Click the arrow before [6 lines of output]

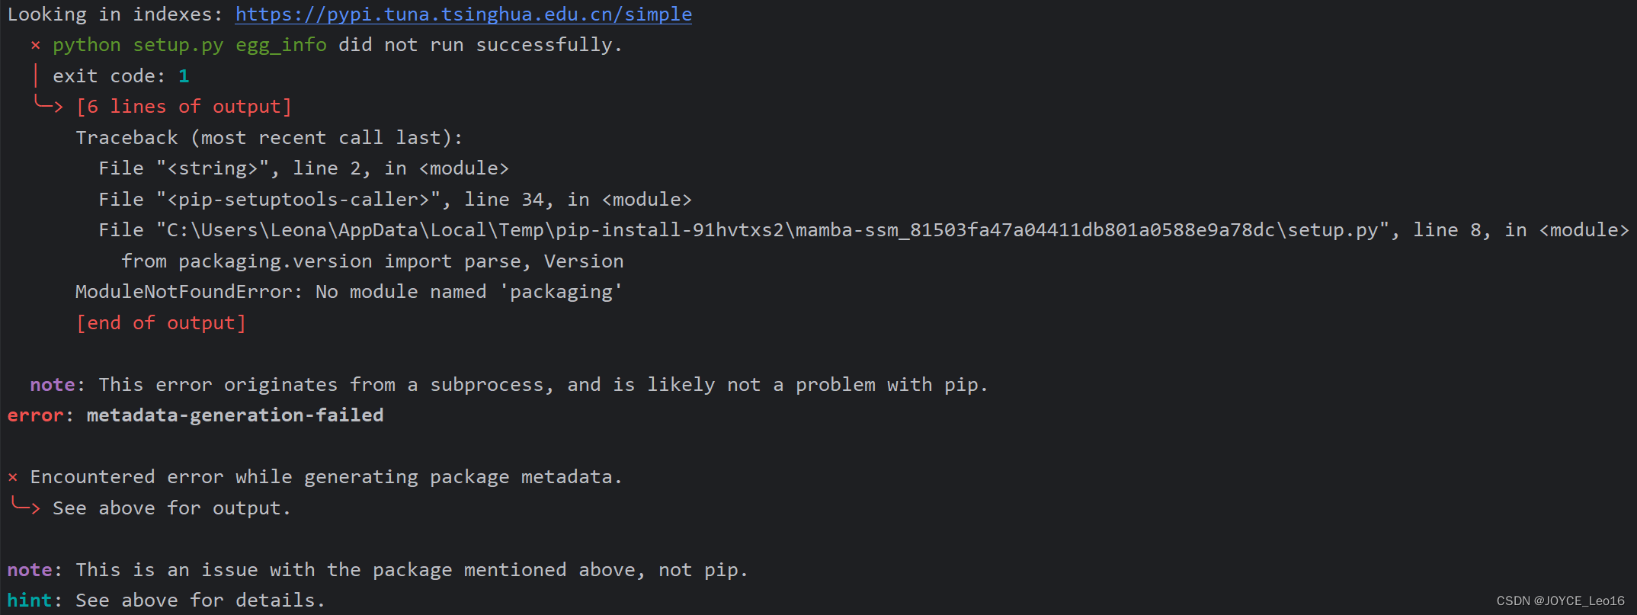[x=49, y=105]
